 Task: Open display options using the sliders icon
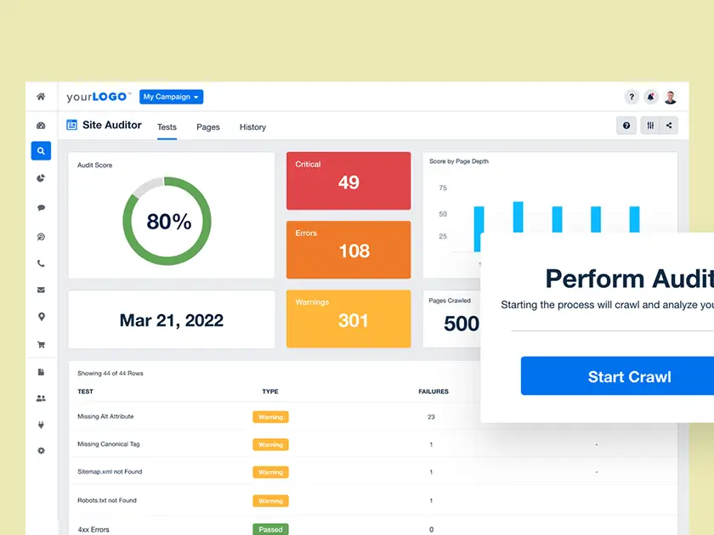[x=649, y=125]
